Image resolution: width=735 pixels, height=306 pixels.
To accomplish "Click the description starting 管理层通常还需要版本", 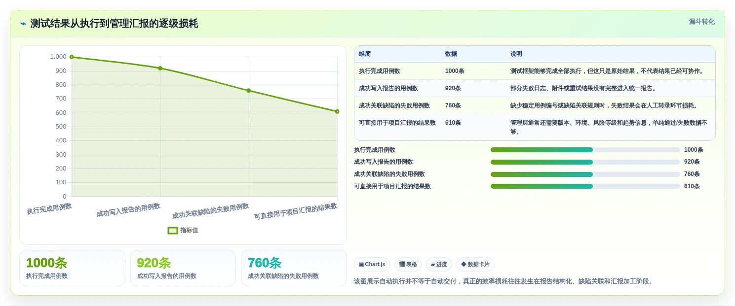I will (609, 127).
